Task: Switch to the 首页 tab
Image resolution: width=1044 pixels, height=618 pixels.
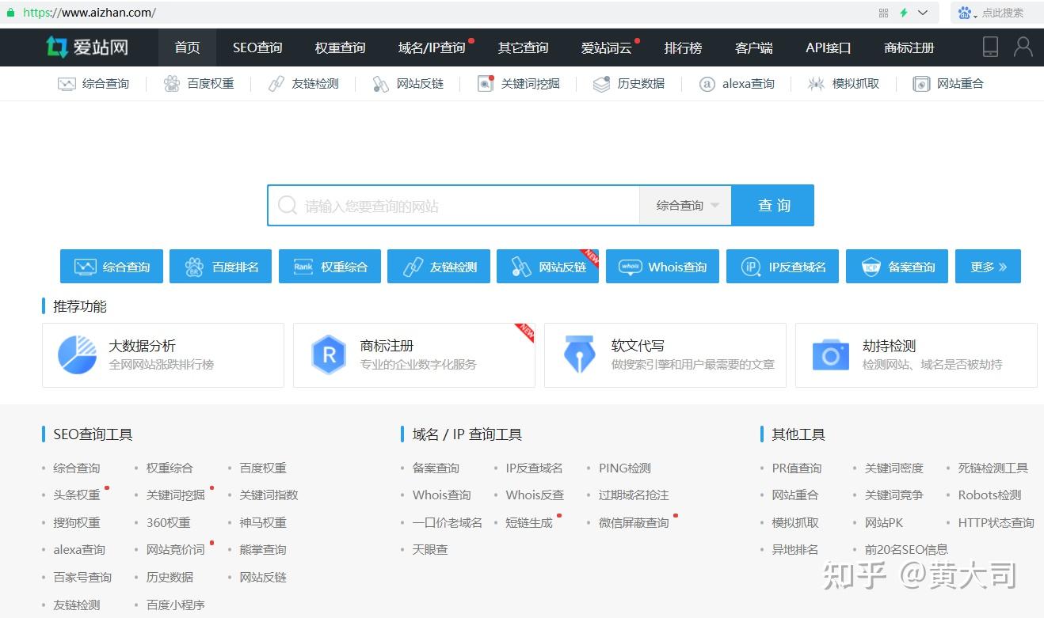Action: tap(187, 47)
